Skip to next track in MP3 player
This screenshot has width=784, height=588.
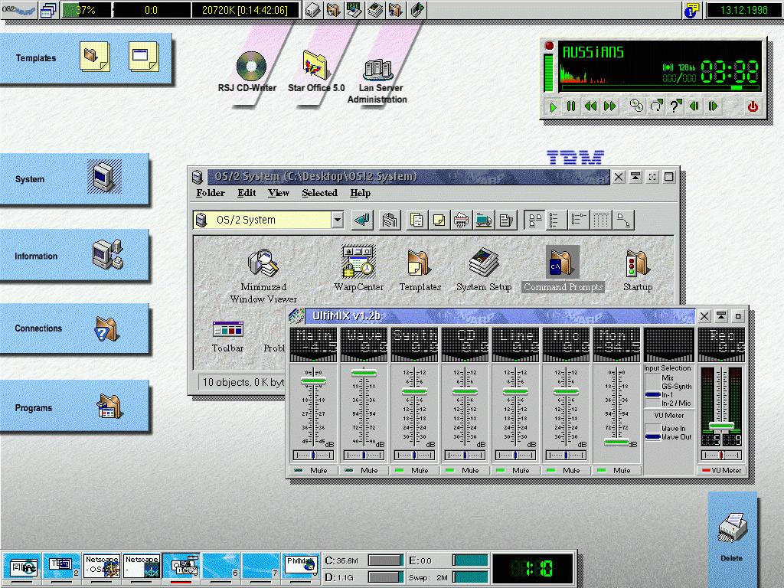click(714, 106)
